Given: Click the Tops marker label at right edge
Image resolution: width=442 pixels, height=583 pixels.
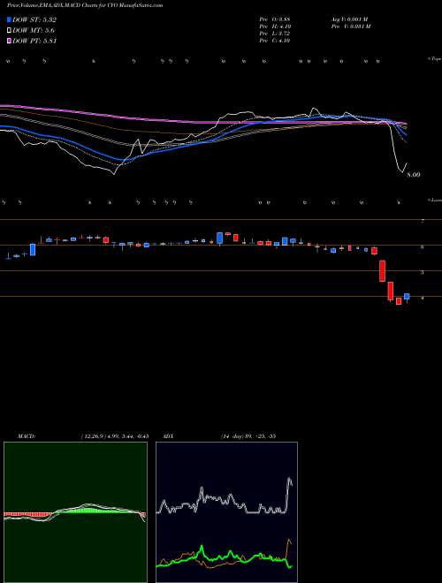Looking at the screenshot, I should [x=435, y=59].
